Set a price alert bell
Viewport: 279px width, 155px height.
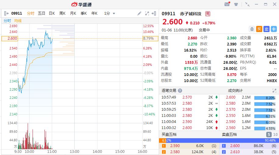[252, 29]
